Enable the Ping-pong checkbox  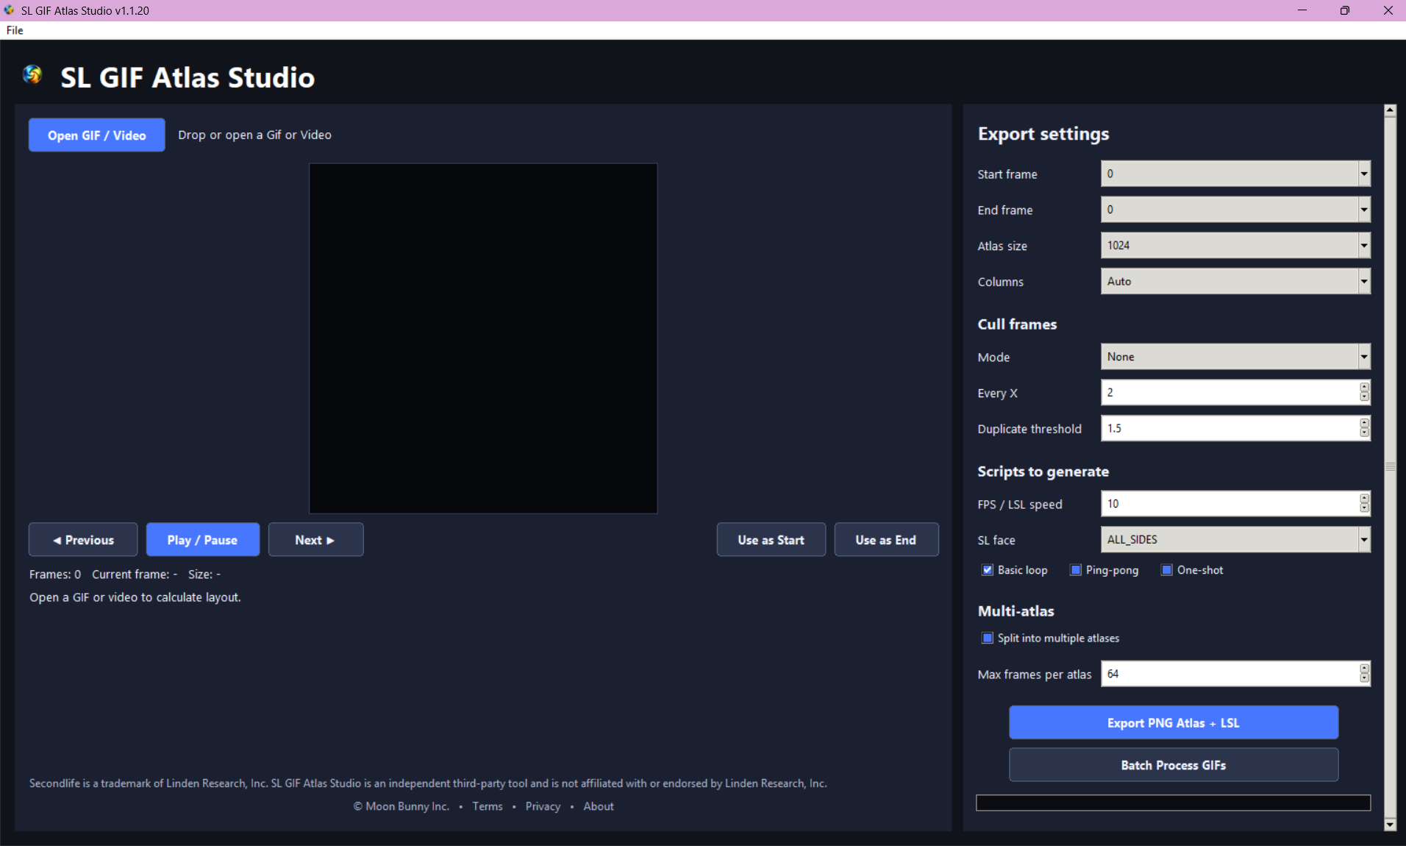[x=1076, y=570]
